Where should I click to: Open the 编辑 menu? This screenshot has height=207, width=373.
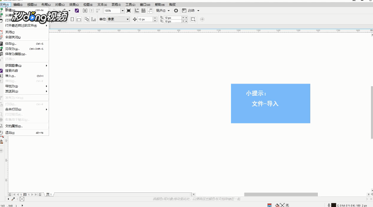pos(18,5)
